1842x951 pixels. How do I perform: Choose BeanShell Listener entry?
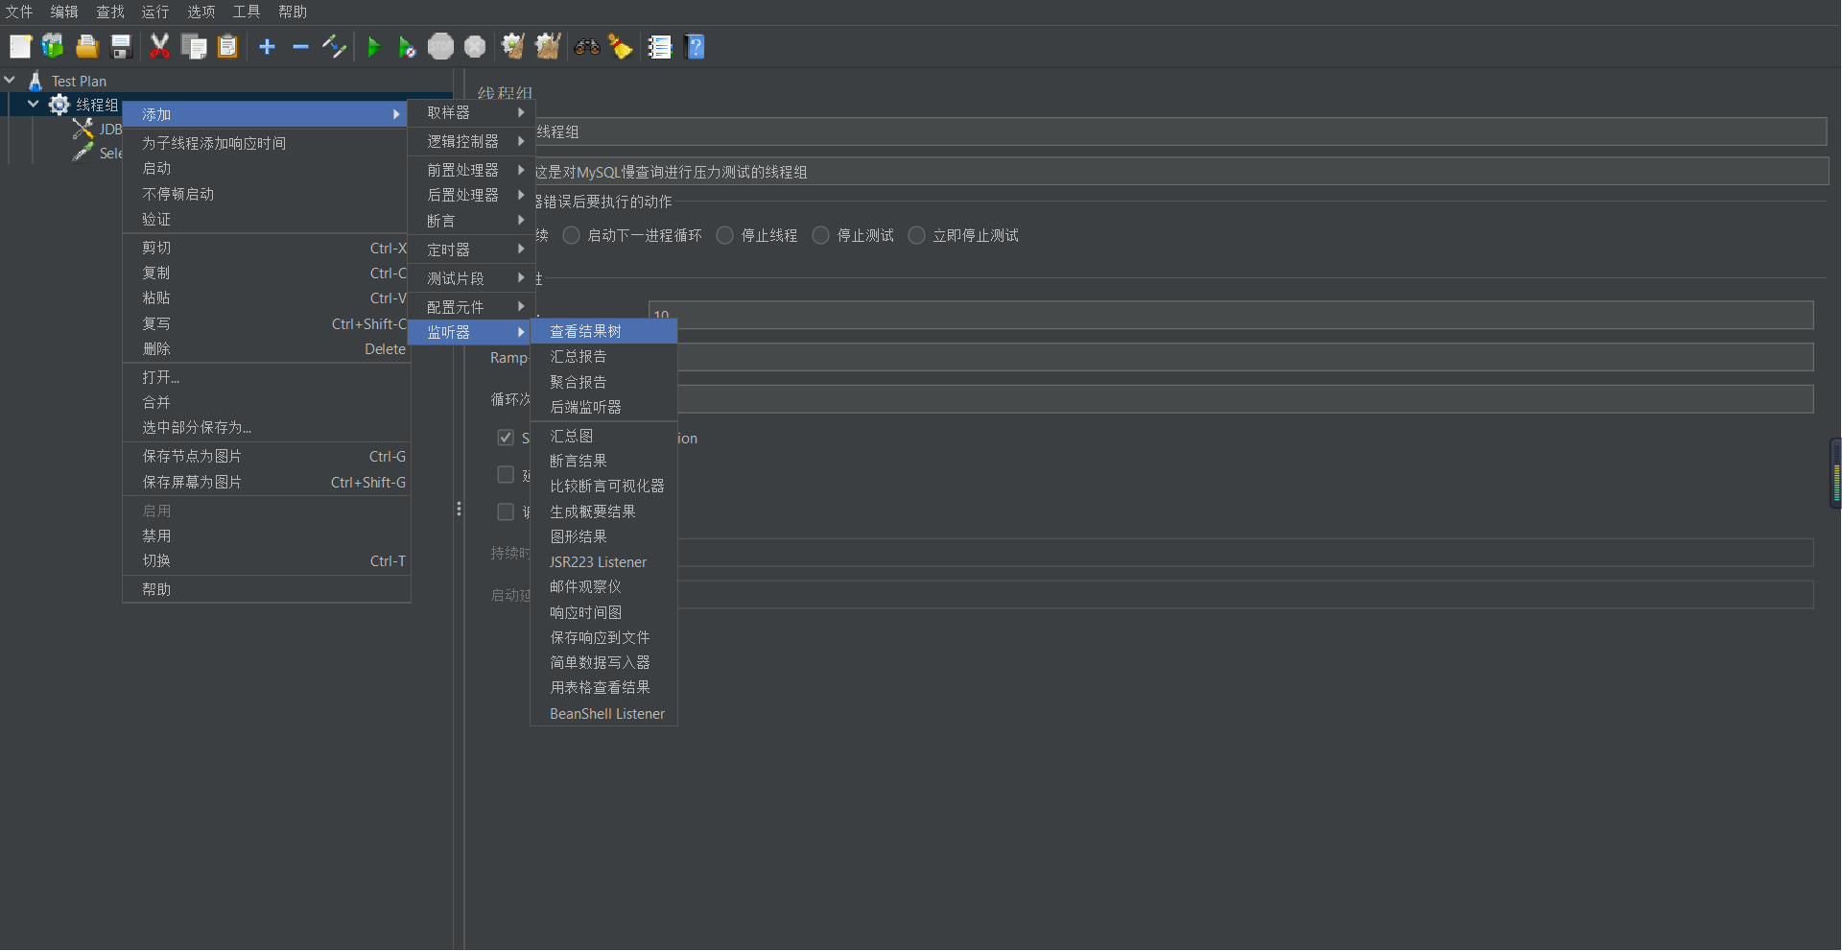tap(604, 714)
